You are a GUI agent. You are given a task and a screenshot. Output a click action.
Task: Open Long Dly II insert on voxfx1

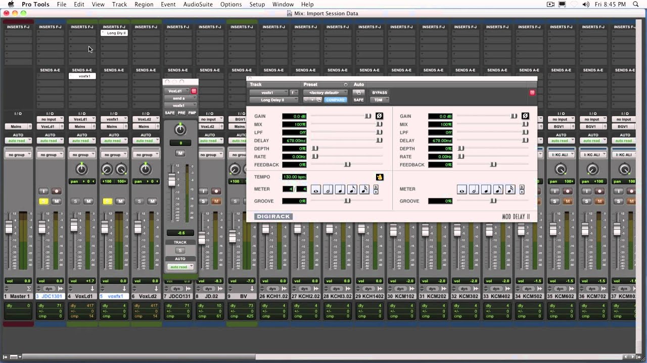coord(114,33)
